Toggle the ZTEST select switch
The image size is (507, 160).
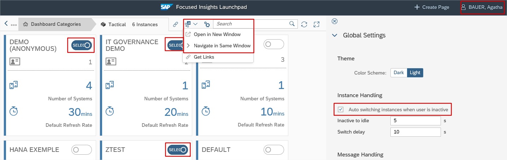(x=177, y=150)
